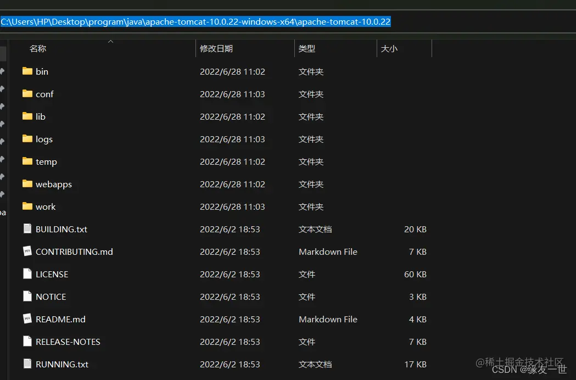This screenshot has width=576, height=380.
Task: Click 7 KB size of RELEASE-NOTES
Action: (x=418, y=342)
